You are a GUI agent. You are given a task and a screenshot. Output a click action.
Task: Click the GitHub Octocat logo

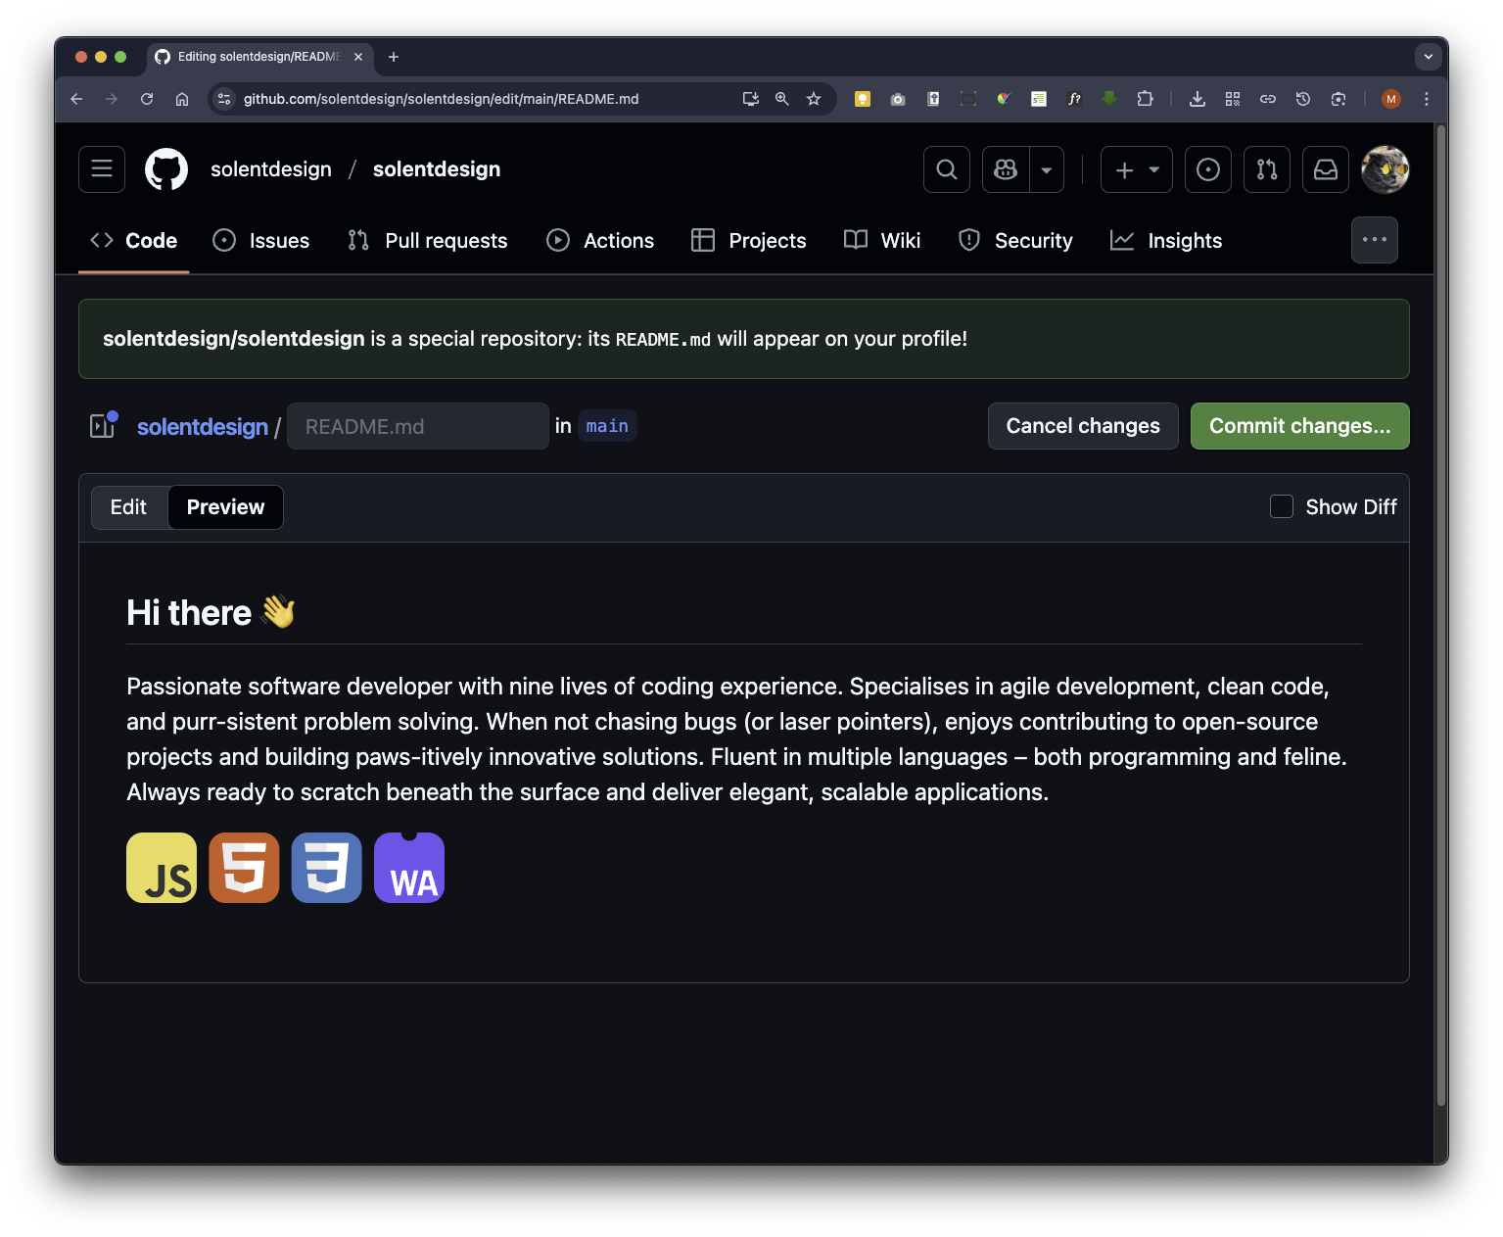click(x=166, y=169)
